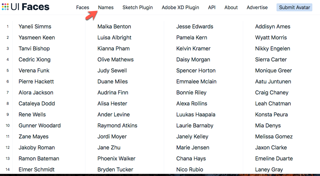Open the Names menu item

pyautogui.click(x=106, y=8)
